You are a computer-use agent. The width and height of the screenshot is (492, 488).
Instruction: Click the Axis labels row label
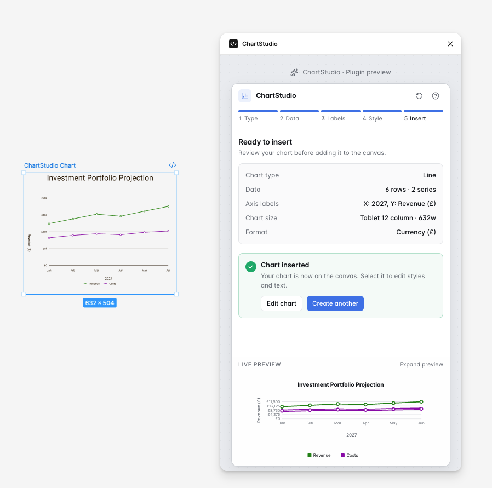click(262, 204)
